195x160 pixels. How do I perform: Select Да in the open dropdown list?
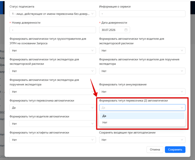tap(142, 116)
